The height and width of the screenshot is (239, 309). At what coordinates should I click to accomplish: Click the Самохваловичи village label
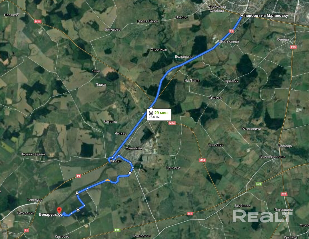tap(272, 157)
